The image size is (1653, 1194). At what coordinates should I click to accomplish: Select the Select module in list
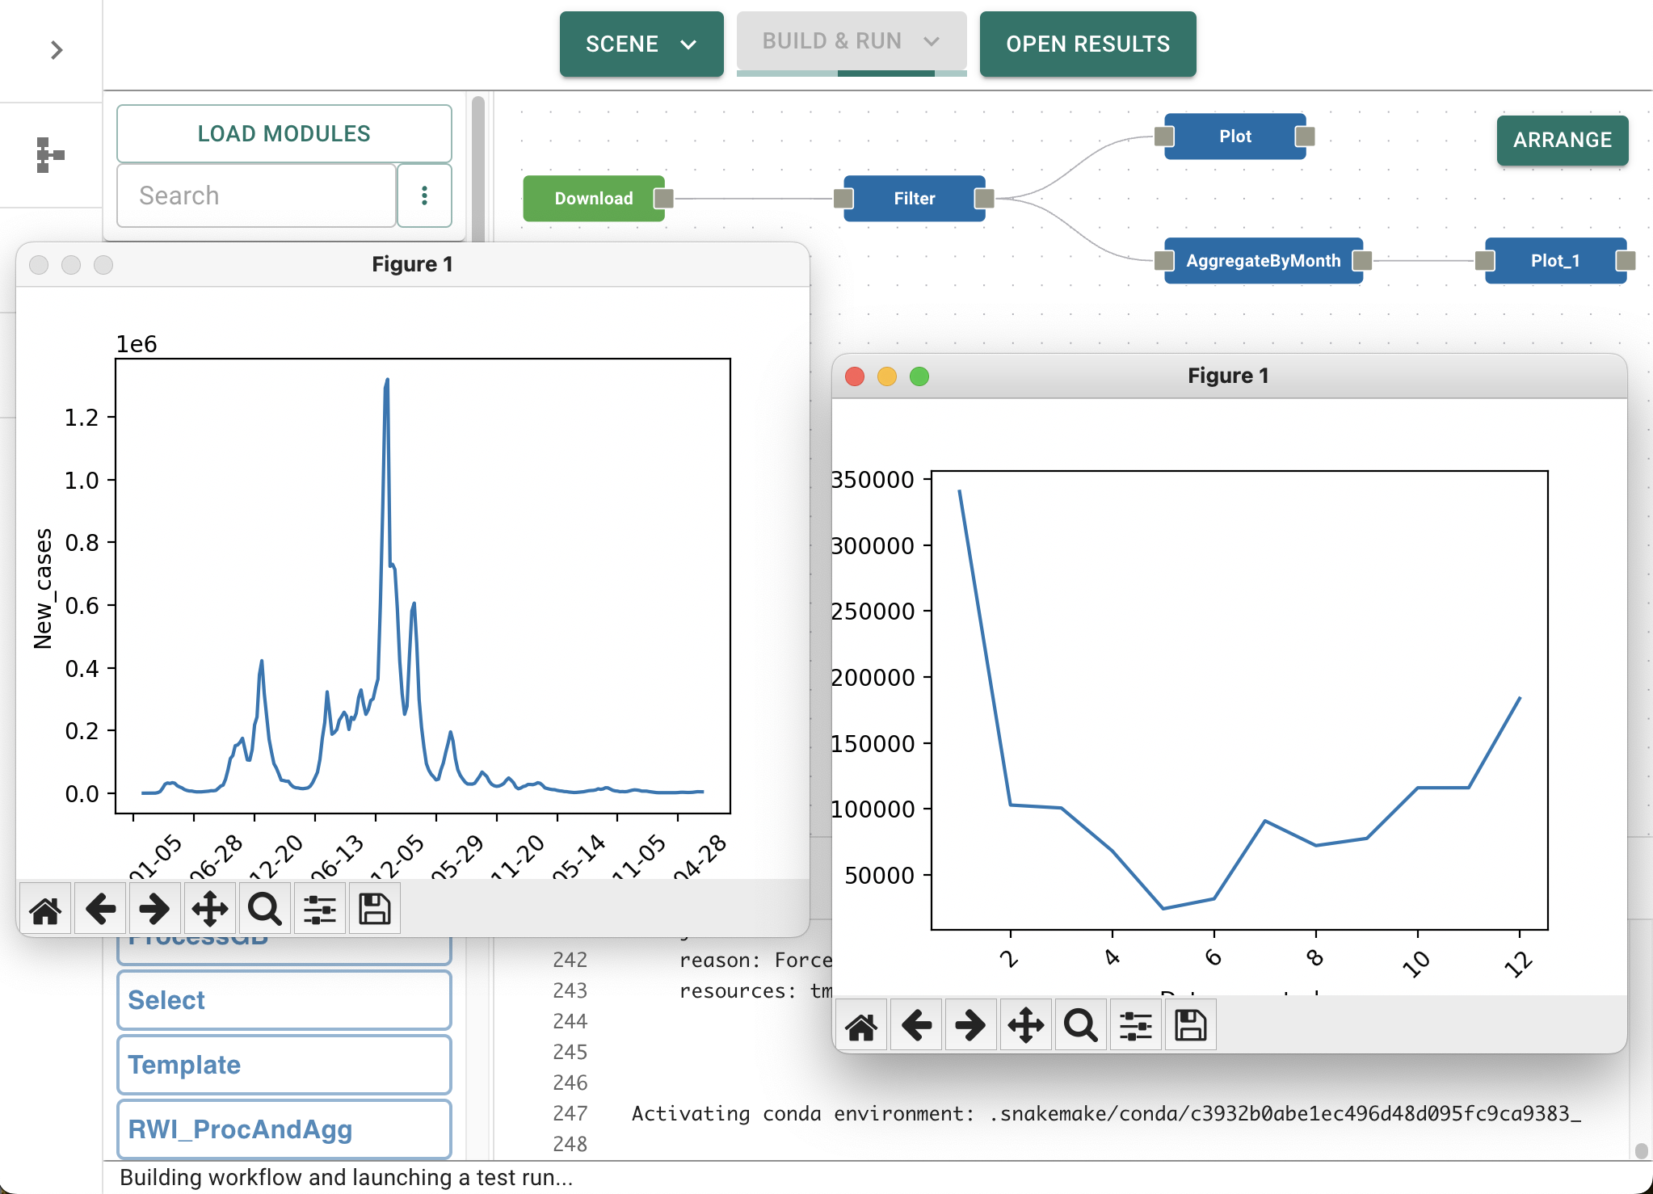[x=284, y=1000]
